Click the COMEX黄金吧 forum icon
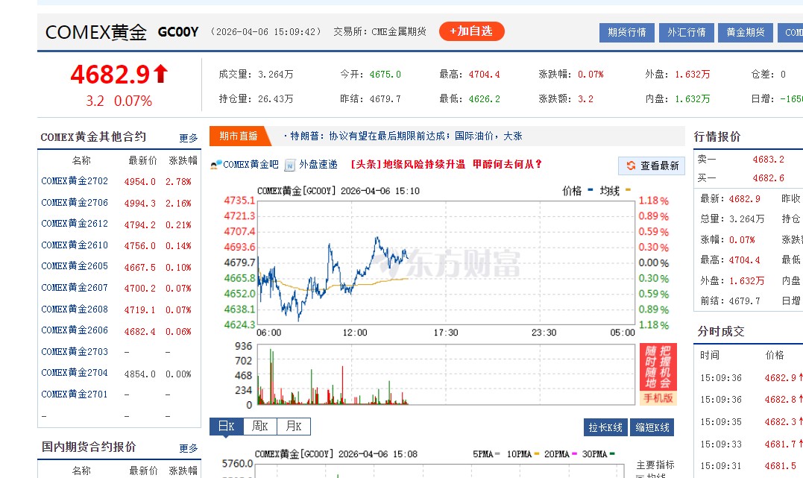The width and height of the screenshot is (803, 478). pos(215,165)
